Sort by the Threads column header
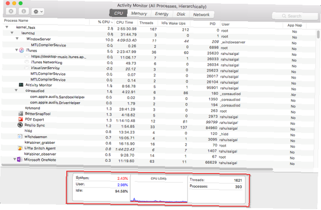The image size is (321, 210). [x=146, y=23]
